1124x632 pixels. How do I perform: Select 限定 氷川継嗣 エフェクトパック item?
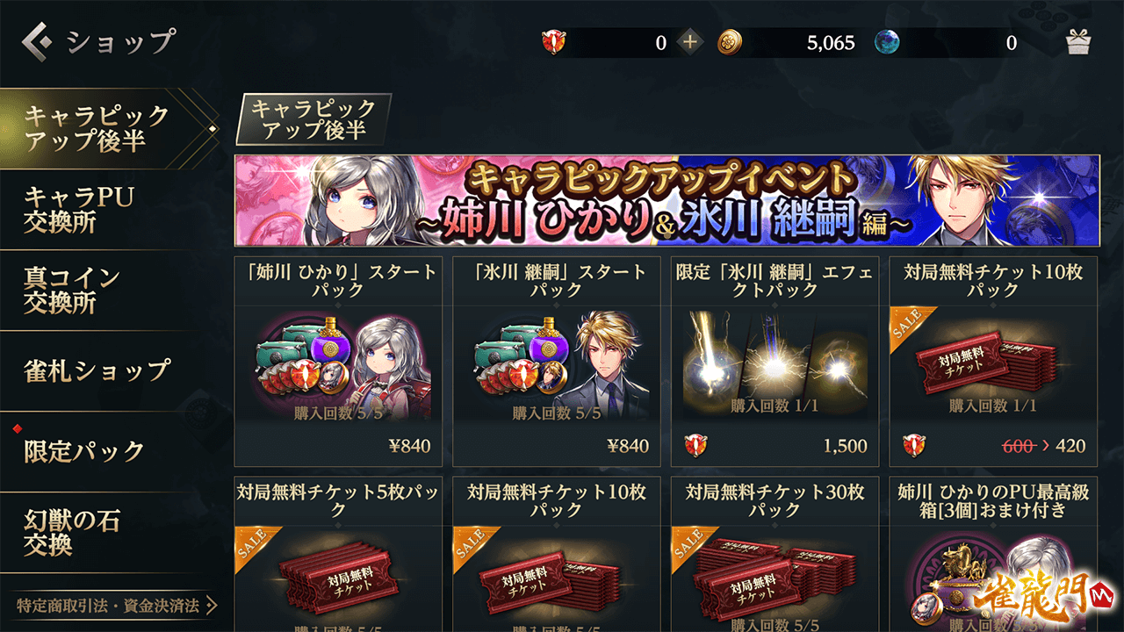pos(775,362)
